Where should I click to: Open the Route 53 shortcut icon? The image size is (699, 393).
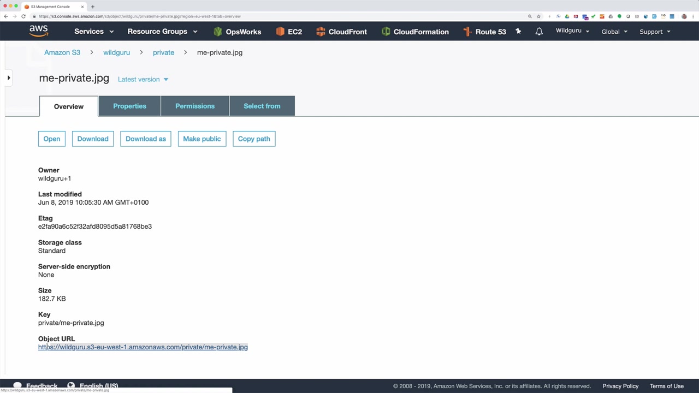pyautogui.click(x=467, y=32)
